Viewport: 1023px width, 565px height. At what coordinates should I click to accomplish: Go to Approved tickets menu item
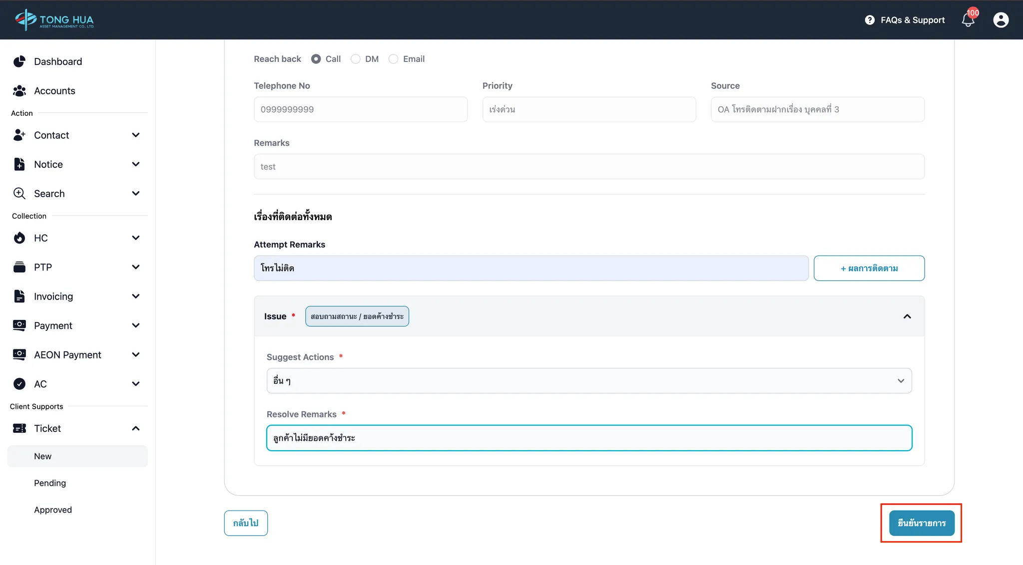pyautogui.click(x=53, y=510)
